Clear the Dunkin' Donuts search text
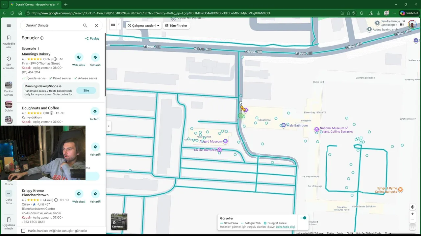421x236 pixels. coord(96,25)
